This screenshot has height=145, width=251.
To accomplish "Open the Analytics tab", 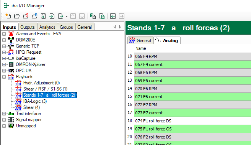I will tap(47, 27).
